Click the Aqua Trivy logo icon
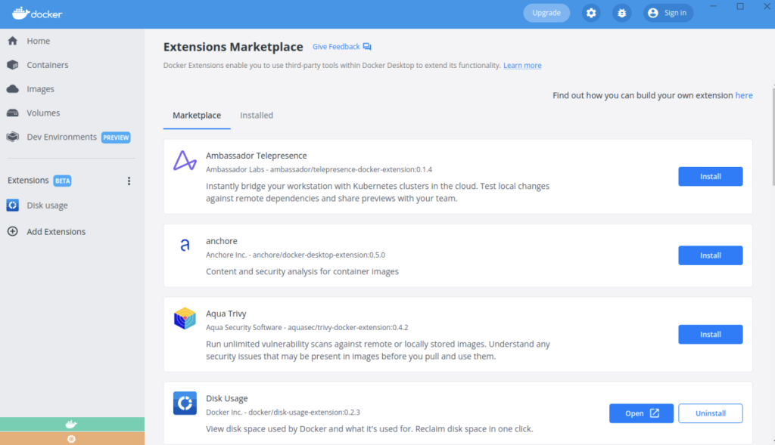The image size is (775, 445). click(185, 319)
